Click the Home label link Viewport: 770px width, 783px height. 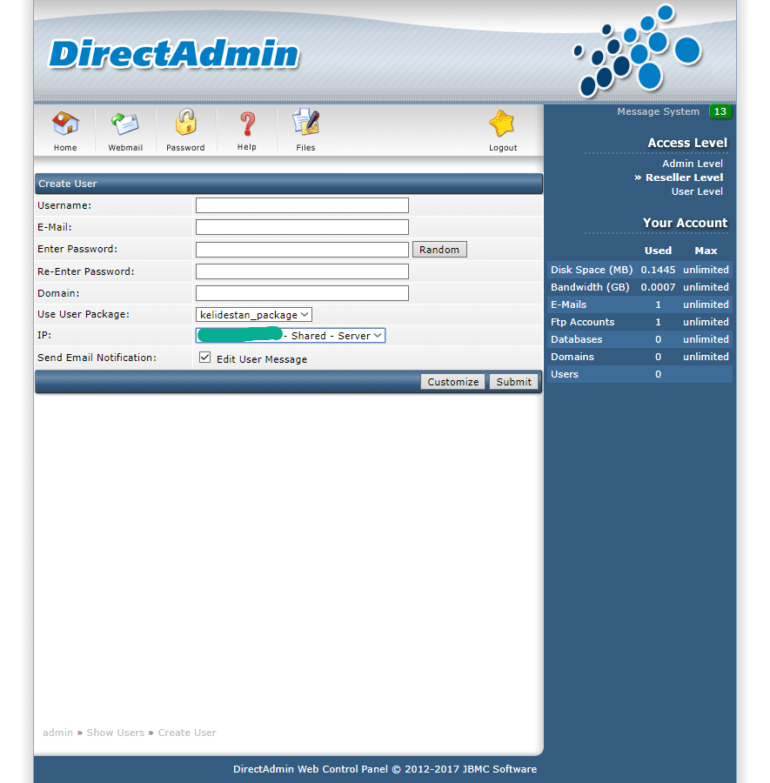pyautogui.click(x=65, y=148)
